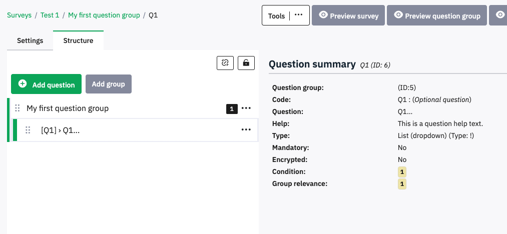The height and width of the screenshot is (234, 507).
Task: Click the drag handle beside Q1 question
Action: 28,130
